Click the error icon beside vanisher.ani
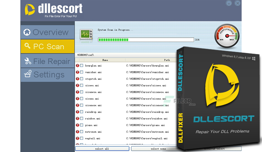This screenshot has width=262, height=152. pyautogui.click(x=77, y=72)
